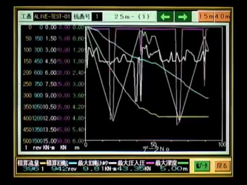247x185 pixels.
Task: Select the ALIVE-TEST-01 job number field
Action: pos(52,16)
